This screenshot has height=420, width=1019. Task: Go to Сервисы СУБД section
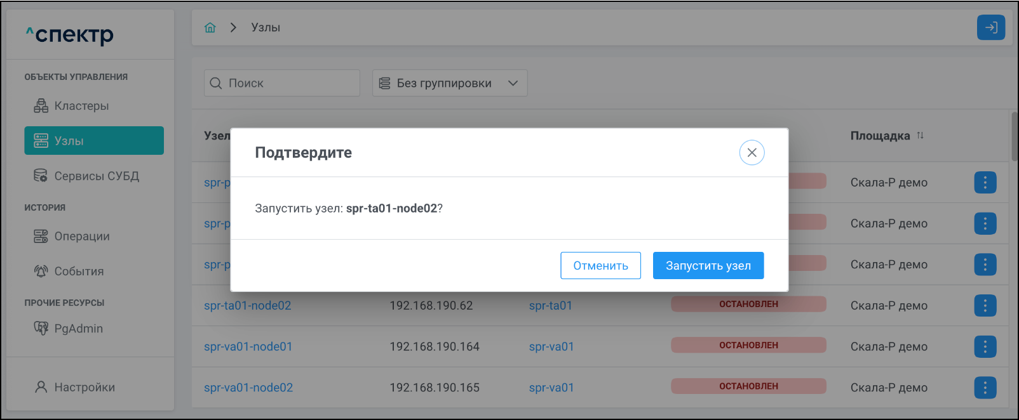pyautogui.click(x=96, y=176)
